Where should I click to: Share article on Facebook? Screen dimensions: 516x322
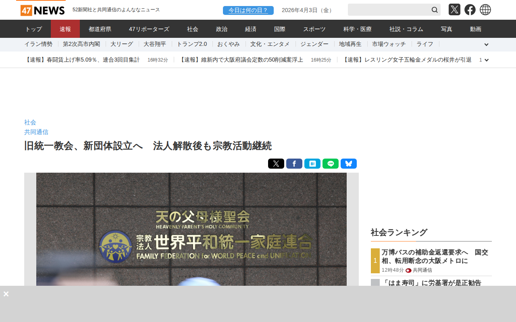[294, 164]
